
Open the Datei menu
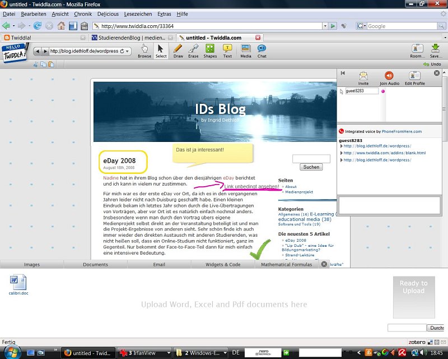point(9,13)
